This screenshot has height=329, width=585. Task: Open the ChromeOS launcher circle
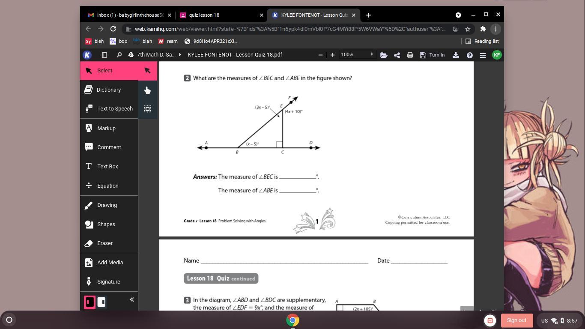click(9, 320)
